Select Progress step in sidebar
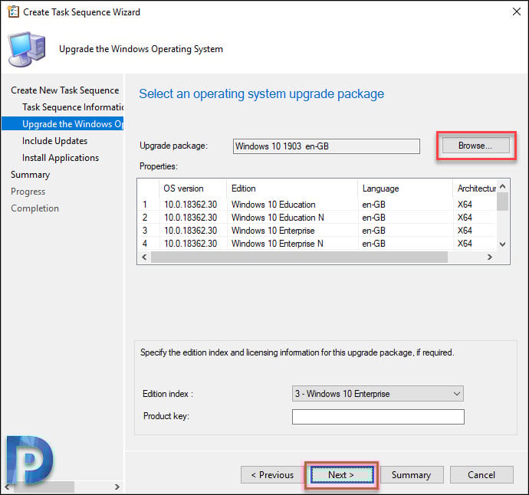This screenshot has width=529, height=495. 28,192
